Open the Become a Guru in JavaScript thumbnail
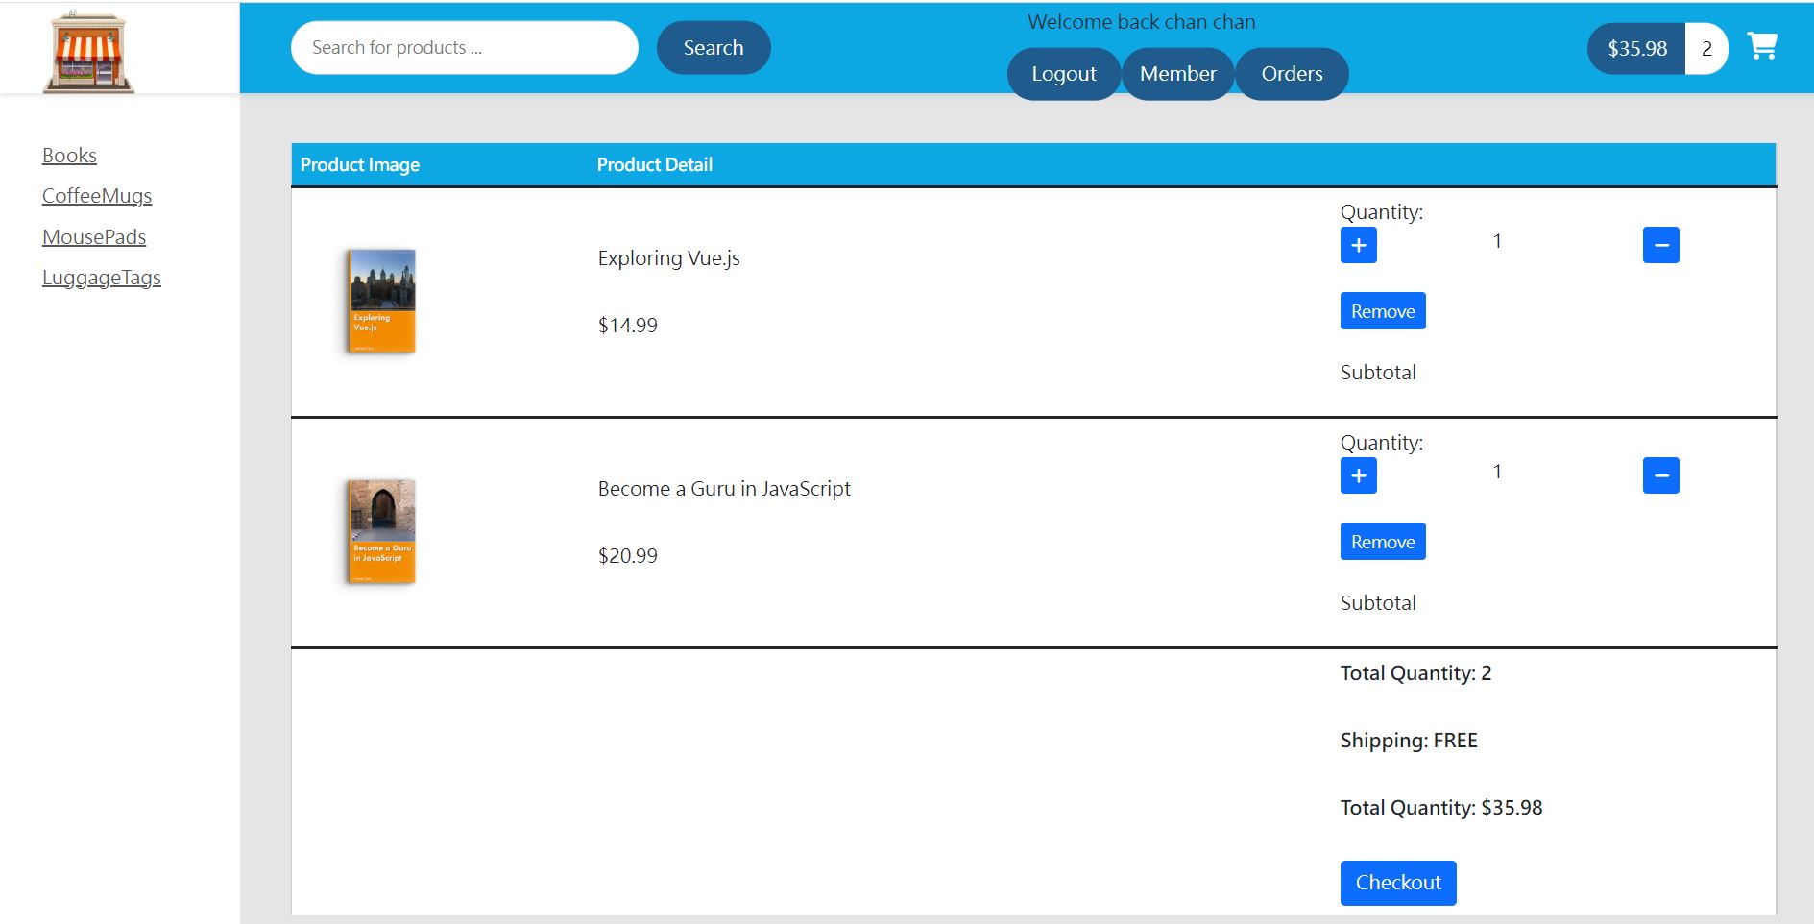 381,530
